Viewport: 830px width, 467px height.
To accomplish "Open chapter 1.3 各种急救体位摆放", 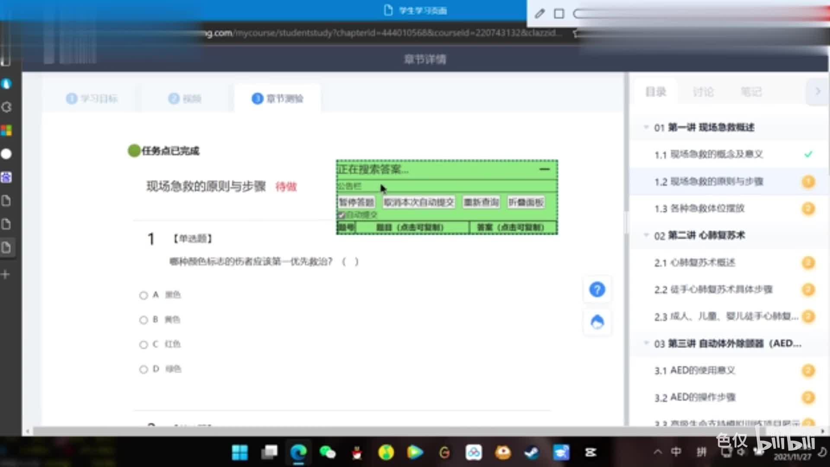I will tap(707, 208).
